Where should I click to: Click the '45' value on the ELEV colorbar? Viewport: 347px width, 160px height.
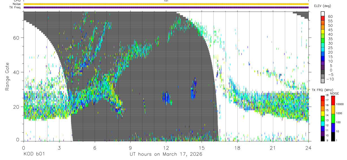coord(330,30)
